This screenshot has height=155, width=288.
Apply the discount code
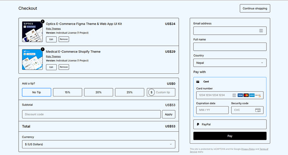click(169, 114)
